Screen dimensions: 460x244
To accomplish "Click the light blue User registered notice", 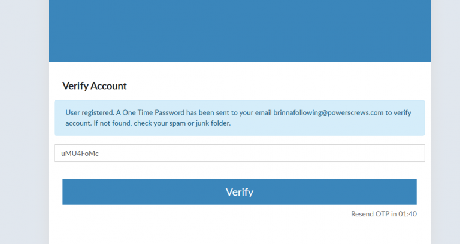I will 240,118.
